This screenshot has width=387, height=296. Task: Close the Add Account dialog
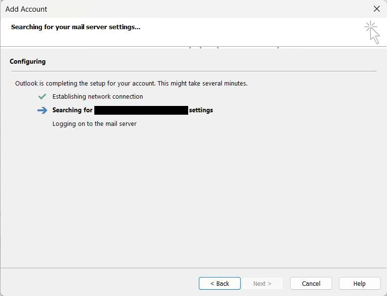point(377,9)
